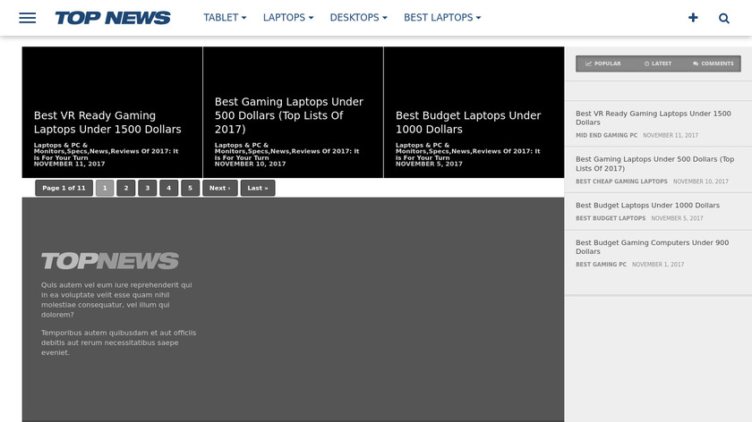Jump to Last » page
This screenshot has height=422, width=752.
coord(258,188)
